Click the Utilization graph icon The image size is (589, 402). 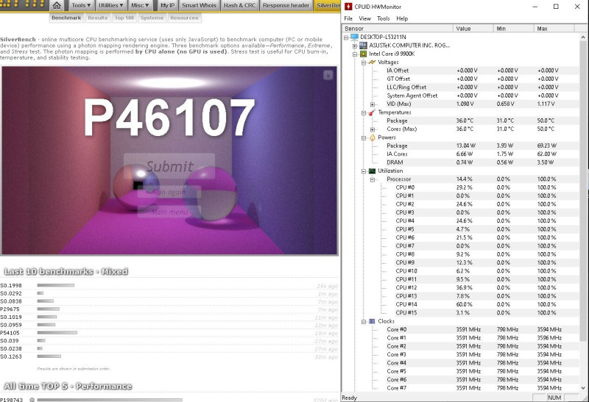point(372,171)
